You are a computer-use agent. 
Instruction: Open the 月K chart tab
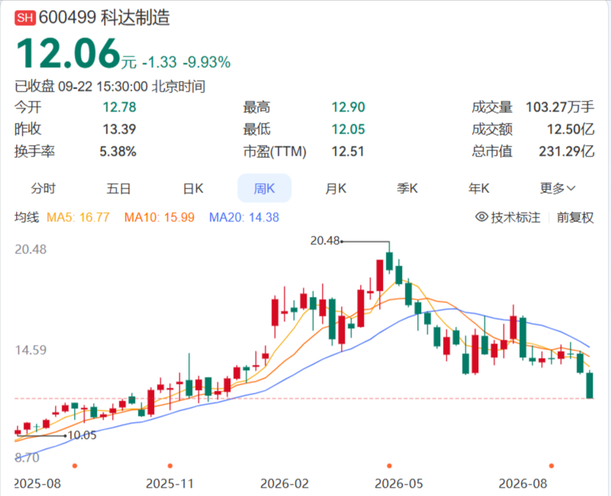click(x=336, y=188)
